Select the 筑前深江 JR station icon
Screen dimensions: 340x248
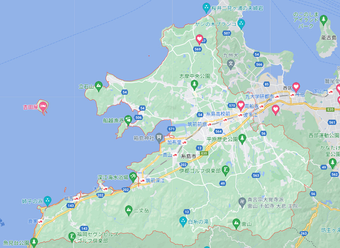[142, 180]
